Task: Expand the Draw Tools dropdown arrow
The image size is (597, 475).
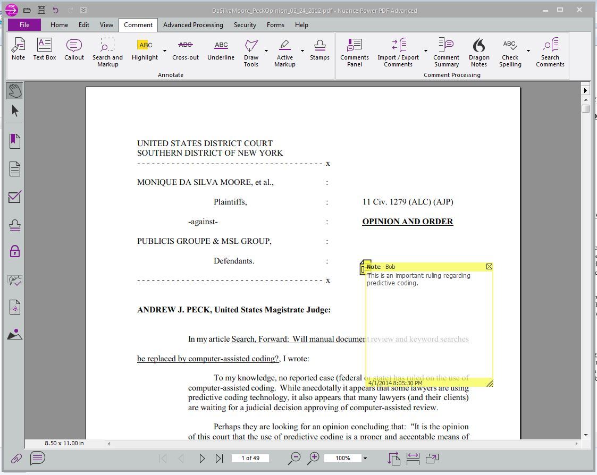Action: pos(266,51)
